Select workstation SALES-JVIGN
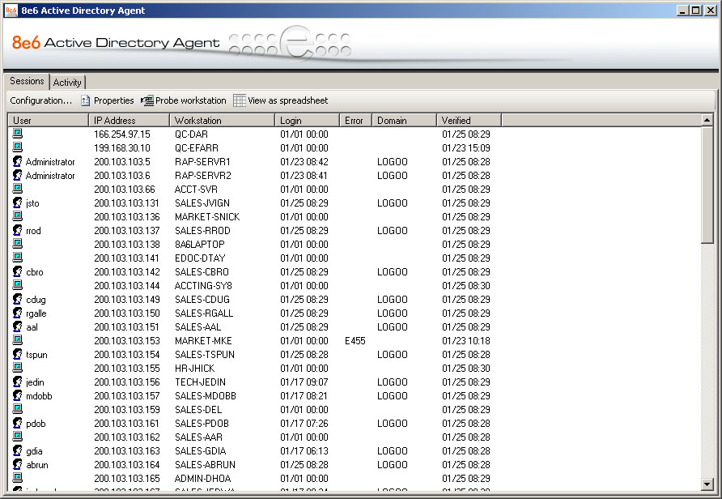Image resolution: width=722 pixels, height=499 pixels. click(x=202, y=203)
